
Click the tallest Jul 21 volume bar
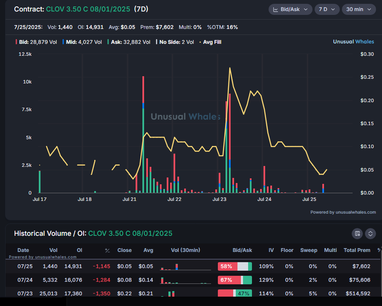143,134
